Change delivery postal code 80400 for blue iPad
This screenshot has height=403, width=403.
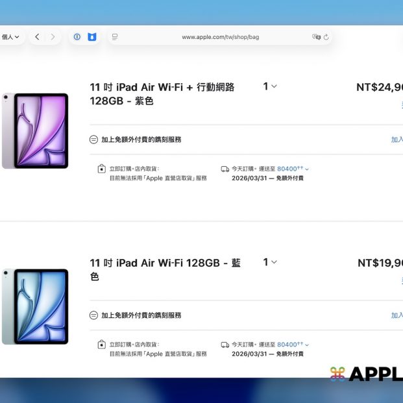coord(293,345)
